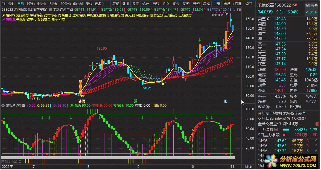
Task: Expand the 更多 periods menu
Action: click(99, 4)
